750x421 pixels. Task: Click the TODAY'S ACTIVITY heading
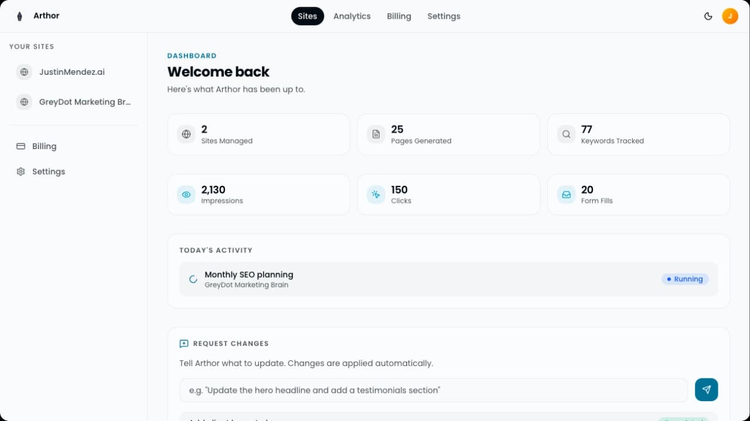click(216, 250)
